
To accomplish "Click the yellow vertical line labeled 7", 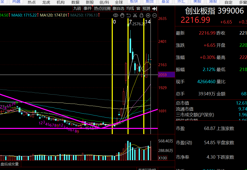I will coord(128,76).
